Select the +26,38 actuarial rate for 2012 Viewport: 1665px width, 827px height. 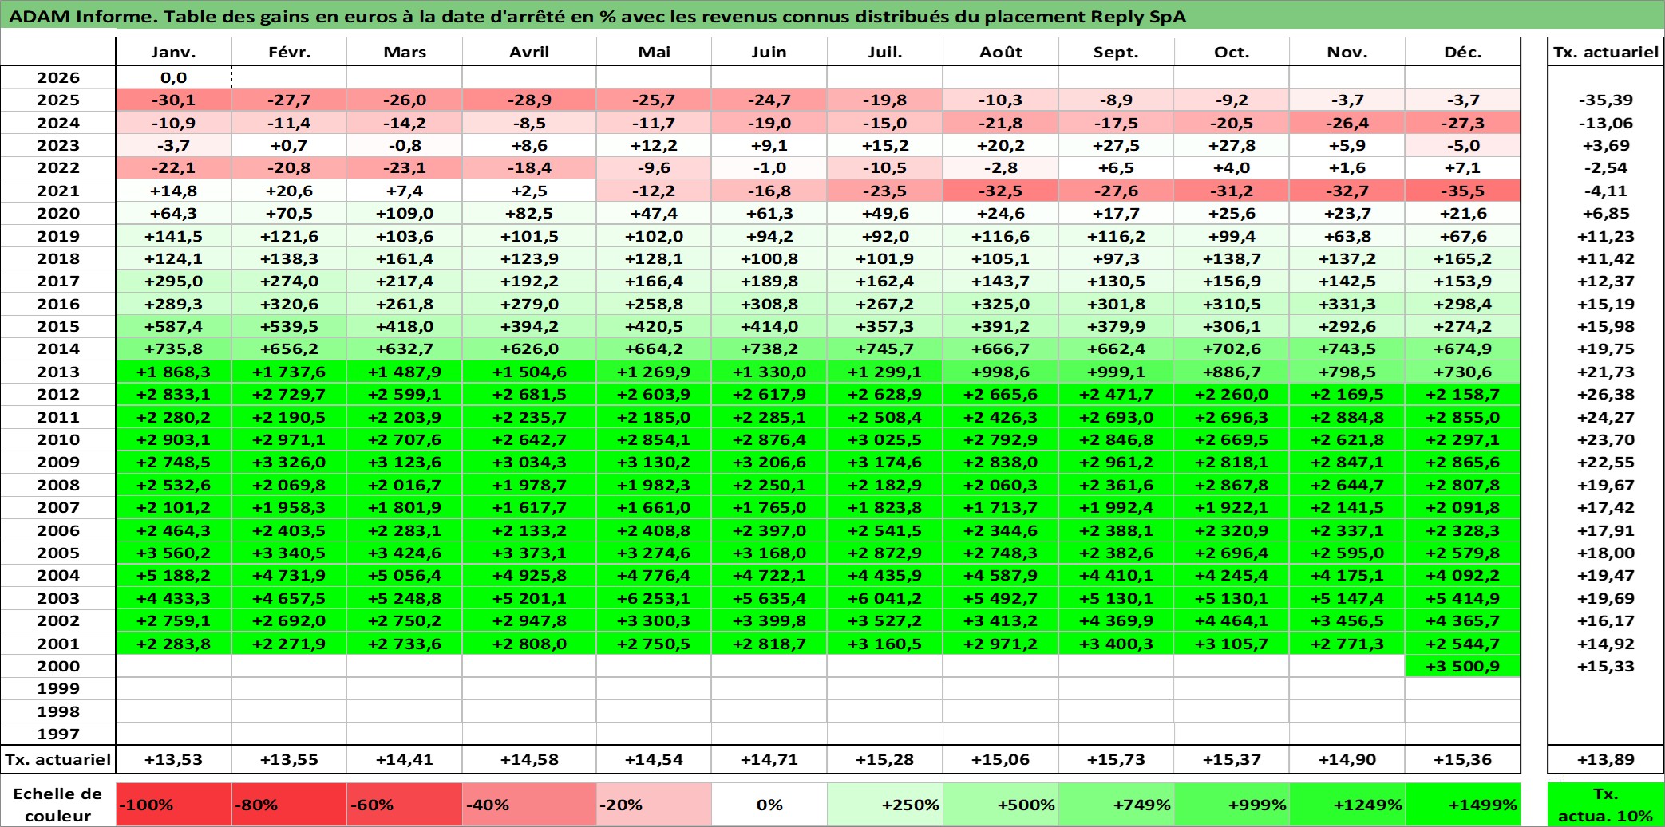pos(1605,394)
